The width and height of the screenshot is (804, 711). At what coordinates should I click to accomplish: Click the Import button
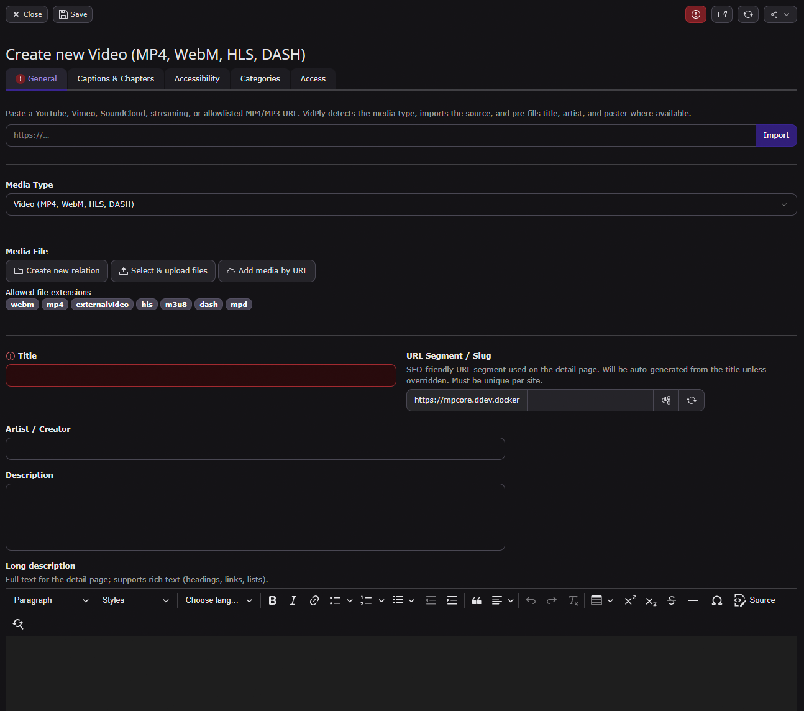(776, 135)
